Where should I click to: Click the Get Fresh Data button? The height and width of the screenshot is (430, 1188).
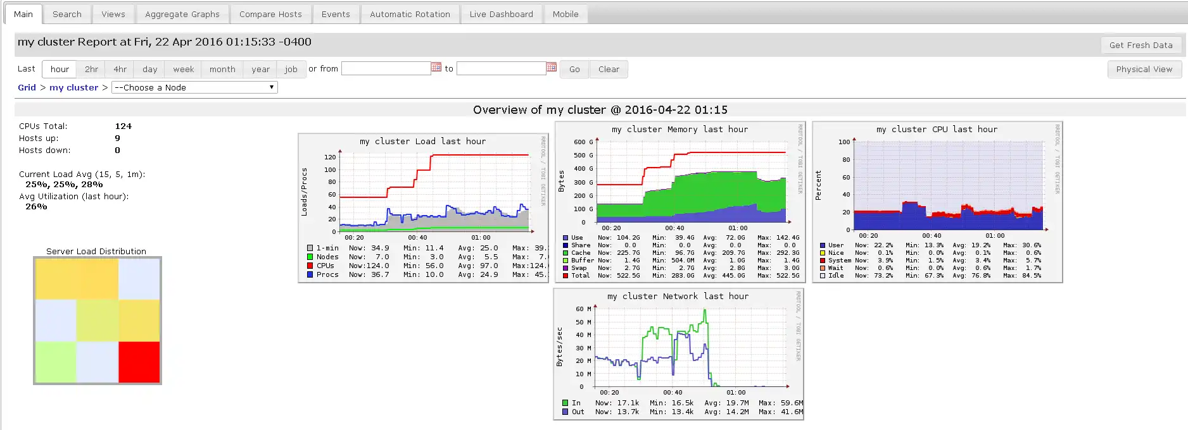pos(1141,45)
